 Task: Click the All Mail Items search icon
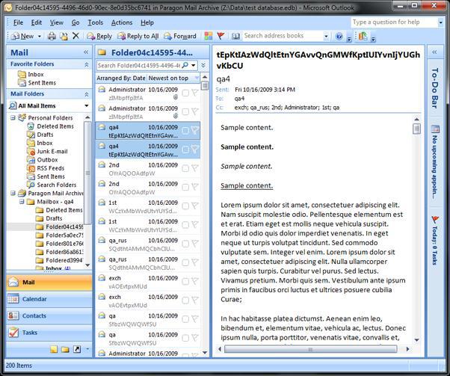[x=13, y=105]
